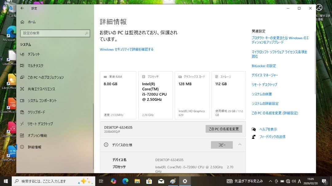Select the Graphics card 128 MB card
Screen dimensions: 332x186
click(x=192, y=95)
